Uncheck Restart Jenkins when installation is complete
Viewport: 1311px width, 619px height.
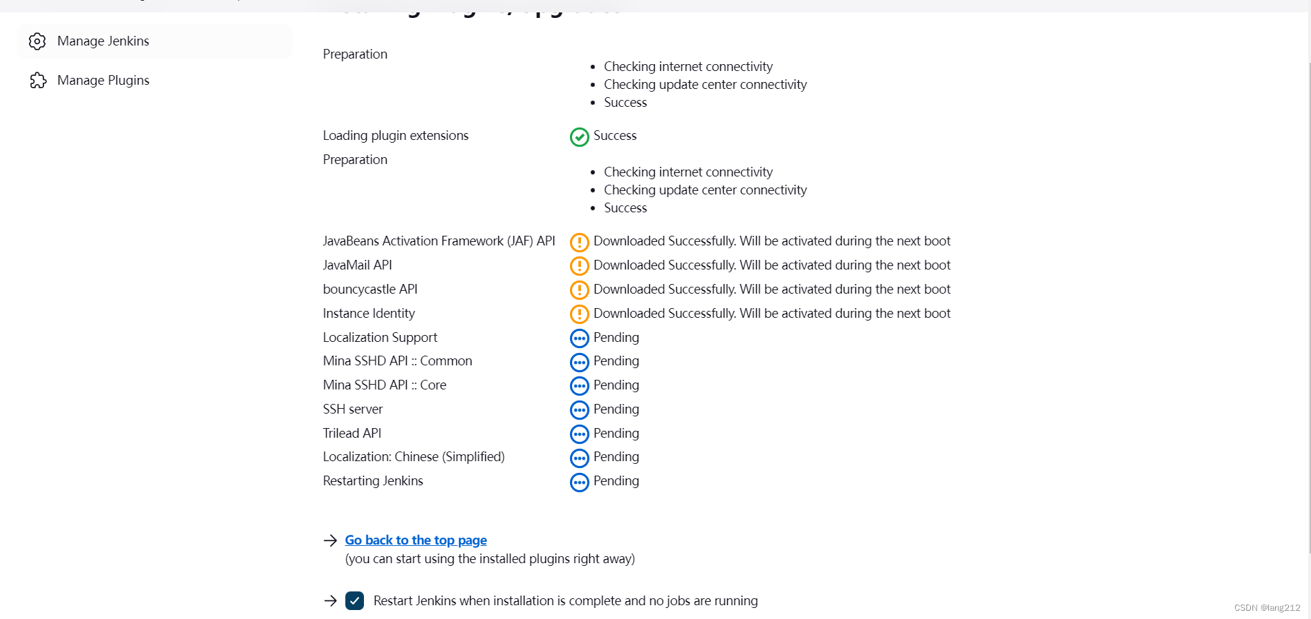pos(354,601)
